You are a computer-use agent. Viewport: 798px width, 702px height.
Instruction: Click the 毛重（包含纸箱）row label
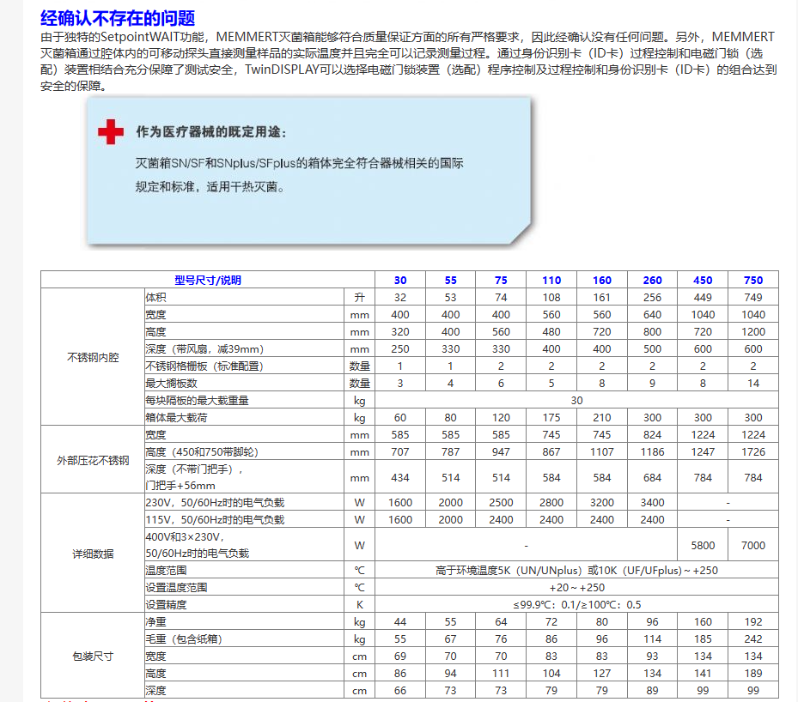coord(184,639)
